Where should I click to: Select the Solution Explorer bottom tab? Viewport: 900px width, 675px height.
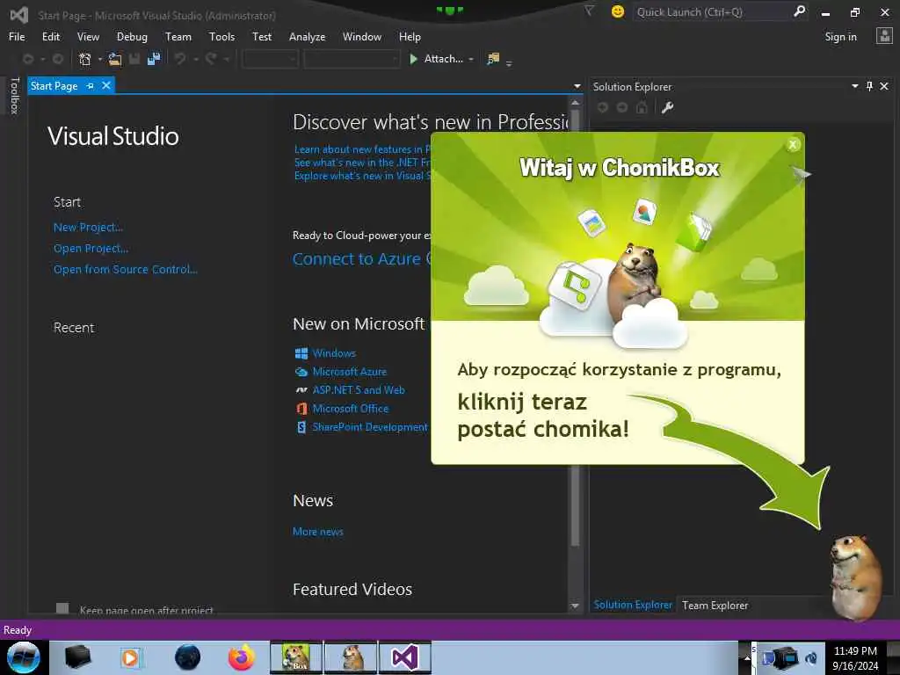click(633, 605)
